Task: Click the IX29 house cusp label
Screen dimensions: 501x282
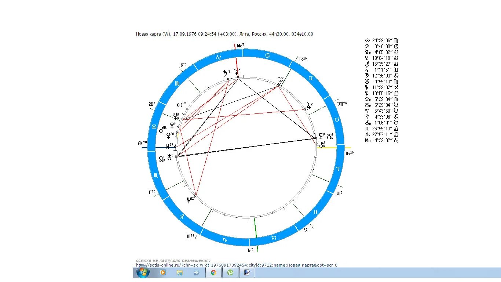Action: [x=303, y=59]
